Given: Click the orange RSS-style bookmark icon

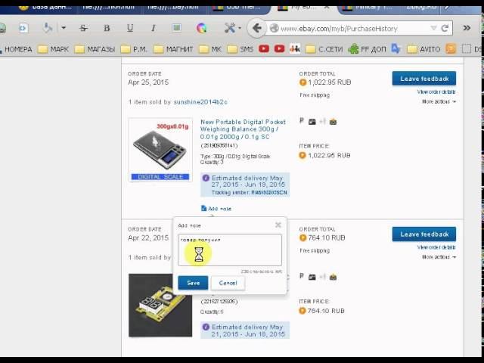Looking at the screenshot, I should [x=451, y=48].
